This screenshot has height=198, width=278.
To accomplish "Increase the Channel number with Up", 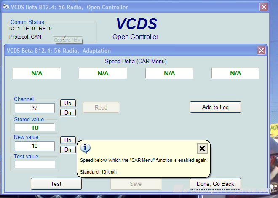I will click(x=67, y=103).
